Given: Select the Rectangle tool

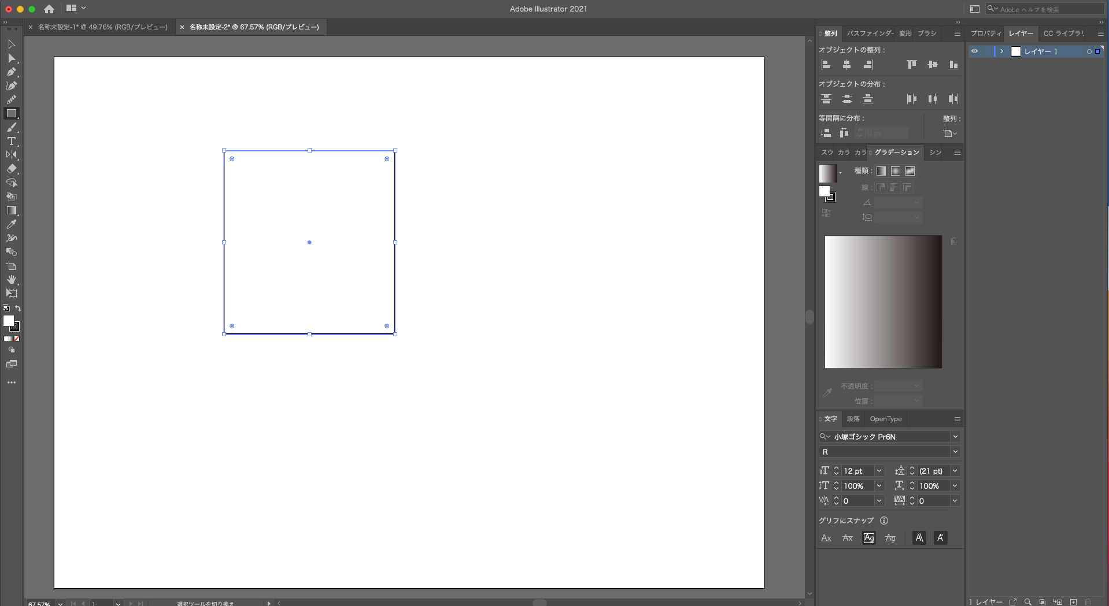Looking at the screenshot, I should (11, 114).
